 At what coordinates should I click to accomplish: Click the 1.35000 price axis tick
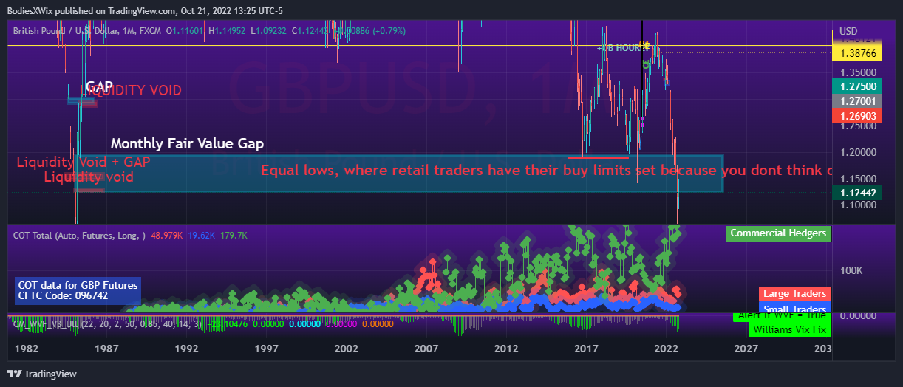click(x=857, y=73)
